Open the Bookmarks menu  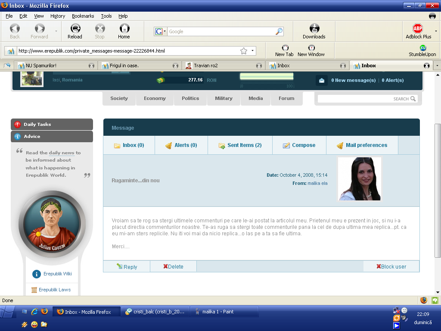(83, 16)
